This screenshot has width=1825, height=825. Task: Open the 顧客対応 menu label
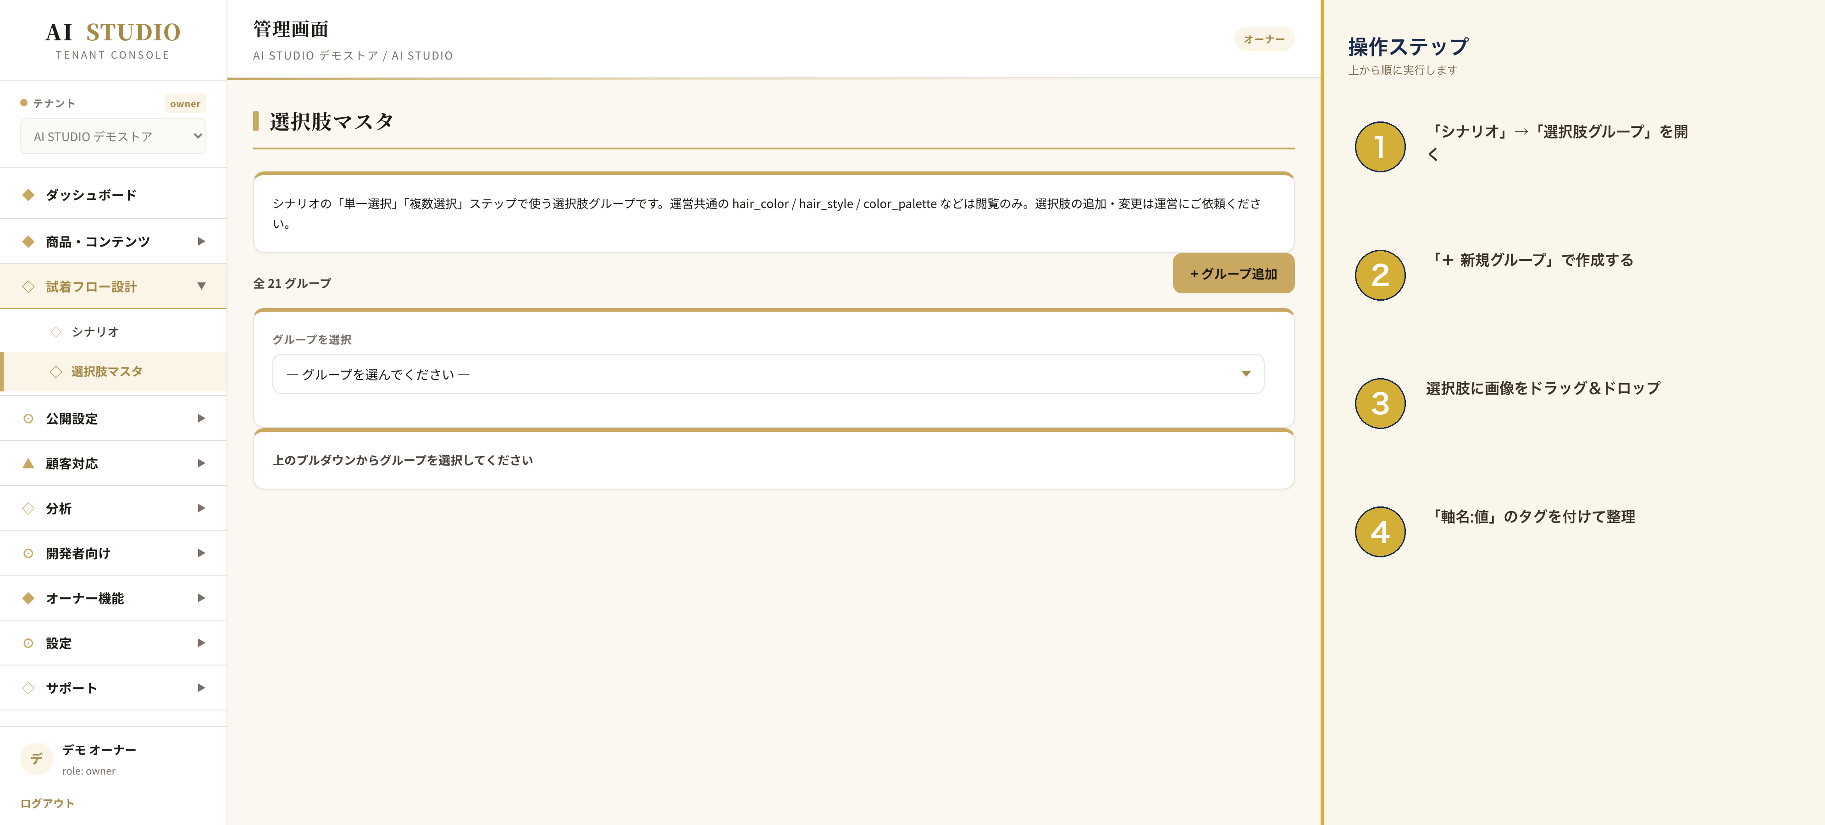click(x=72, y=464)
